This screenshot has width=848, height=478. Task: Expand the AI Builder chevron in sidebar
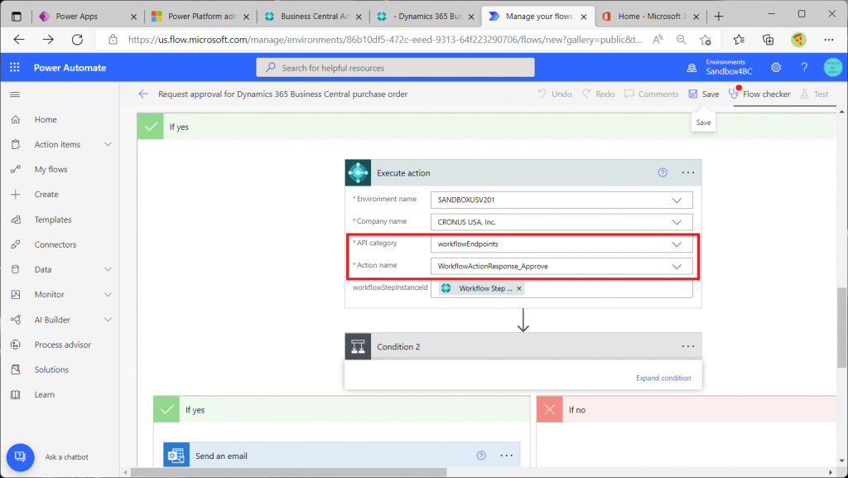[x=108, y=320]
